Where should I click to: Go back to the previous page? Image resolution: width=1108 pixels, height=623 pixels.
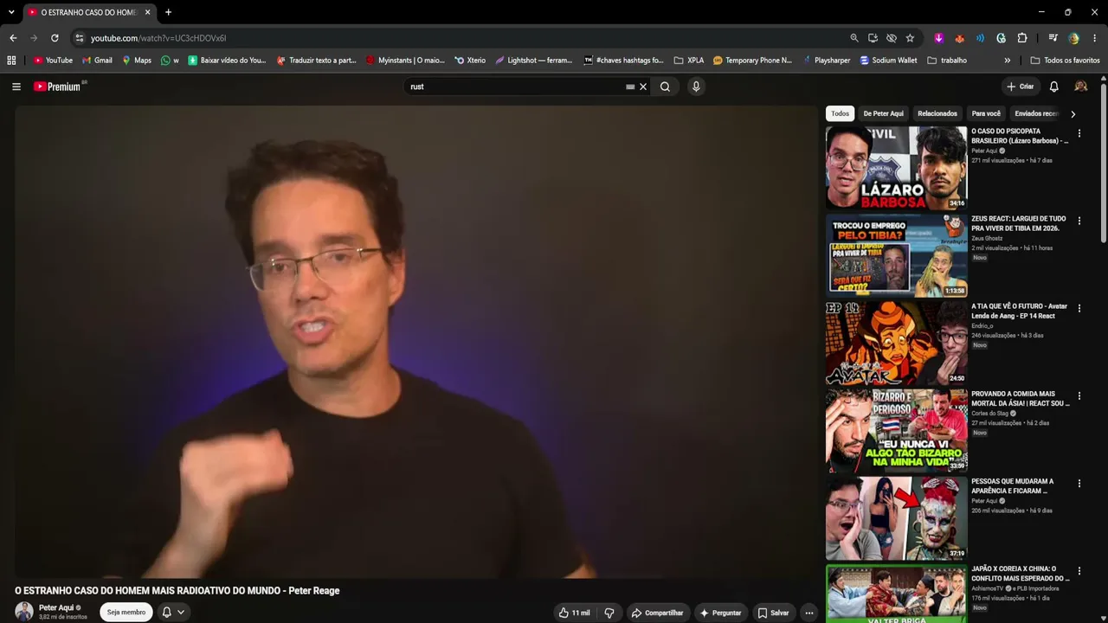[13, 38]
